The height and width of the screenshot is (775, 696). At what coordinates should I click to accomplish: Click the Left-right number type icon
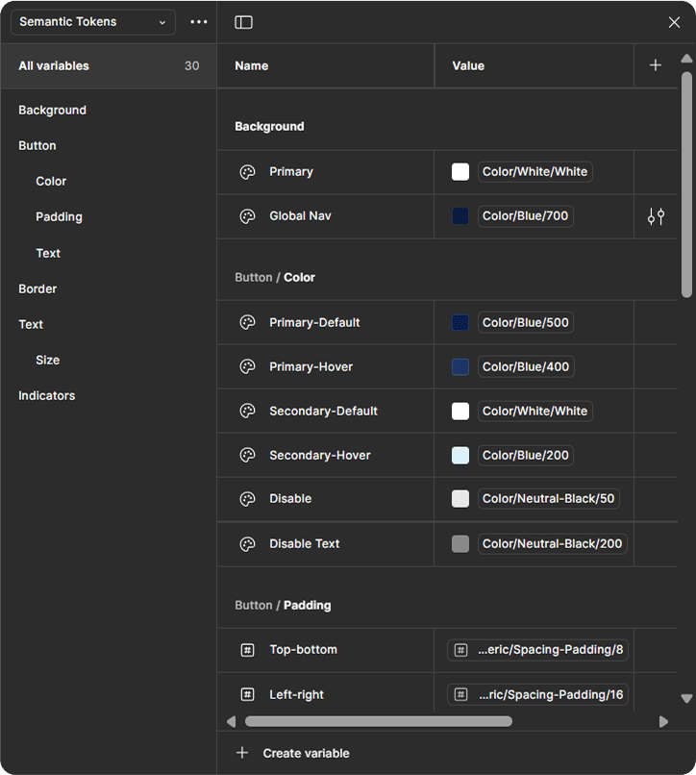pos(247,694)
